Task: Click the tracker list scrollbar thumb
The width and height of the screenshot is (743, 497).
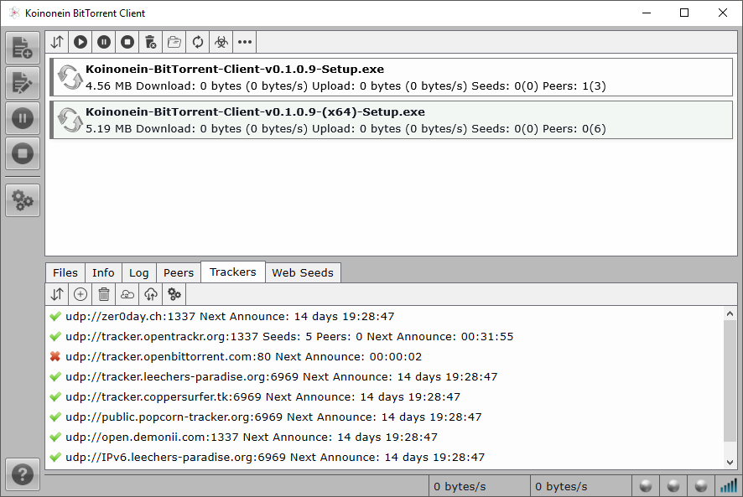Action: tap(730, 381)
